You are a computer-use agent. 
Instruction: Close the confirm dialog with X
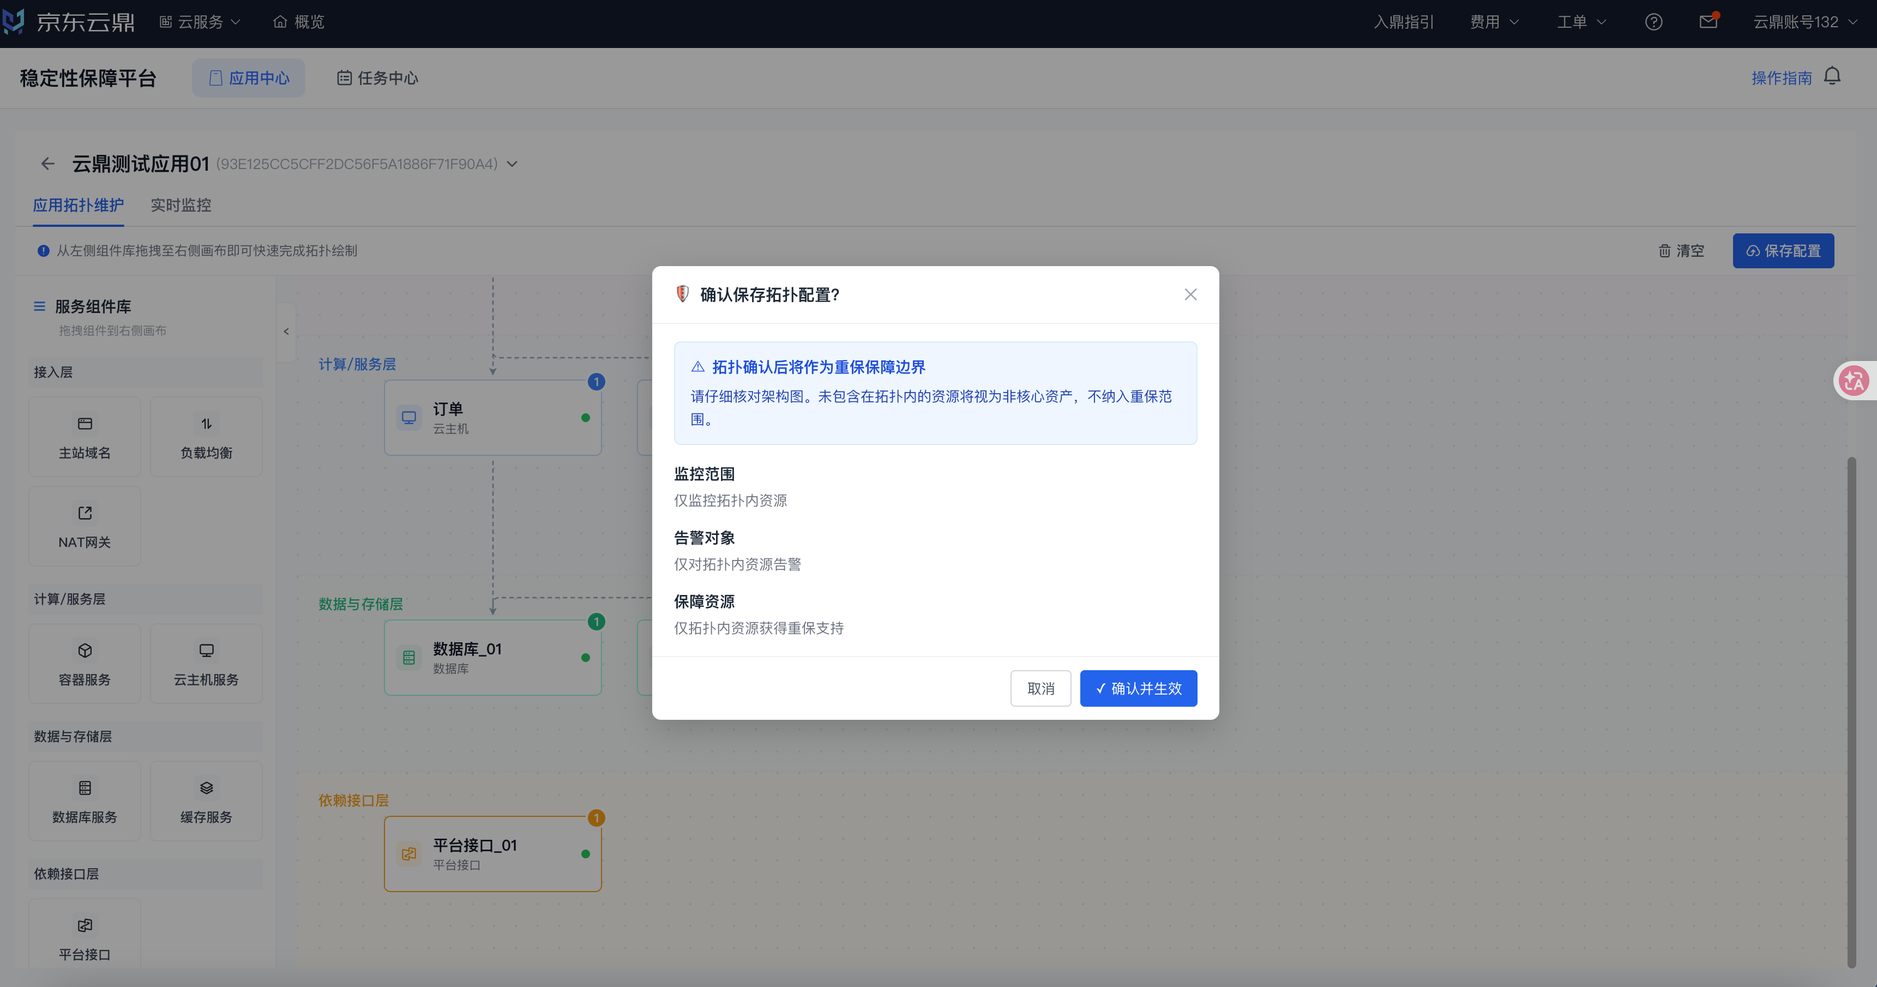click(x=1190, y=294)
